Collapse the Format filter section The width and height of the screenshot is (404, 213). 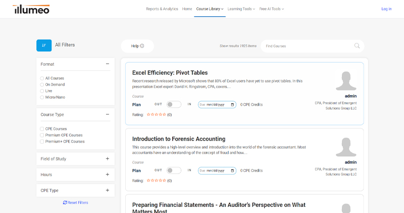[108, 64]
